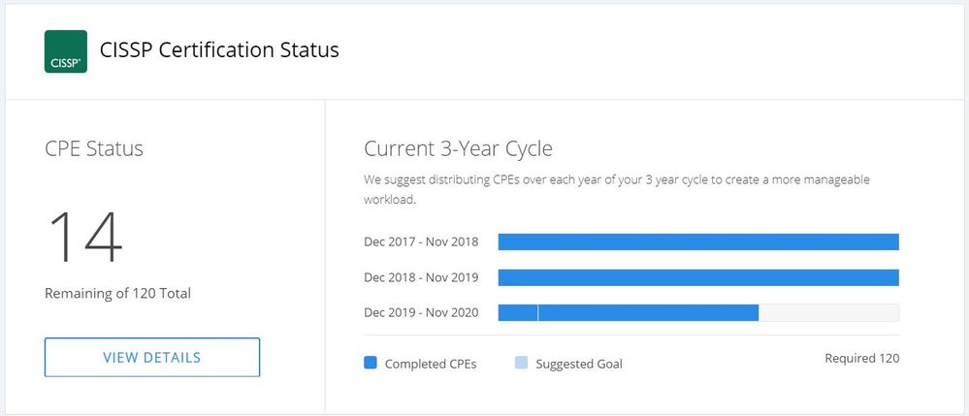
Task: Open VIEW DETAILS for CPE status
Action: (152, 357)
